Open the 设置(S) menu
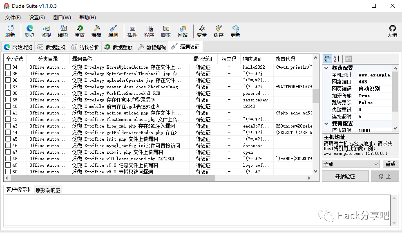This screenshot has width=402, height=233. [x=37, y=18]
